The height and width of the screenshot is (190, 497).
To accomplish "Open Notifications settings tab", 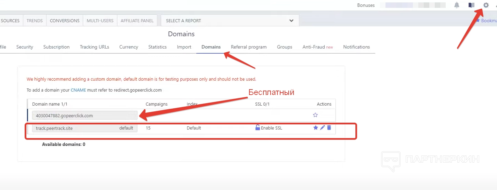I will click(356, 47).
